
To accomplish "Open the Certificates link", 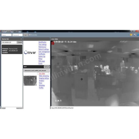I will point(42,54).
